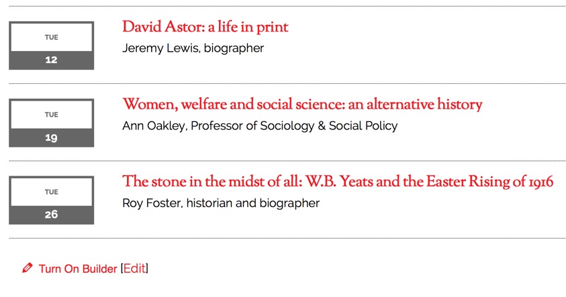Open the David Astor: a life in print event
Image resolution: width=566 pixels, height=297 pixels.
(x=205, y=27)
